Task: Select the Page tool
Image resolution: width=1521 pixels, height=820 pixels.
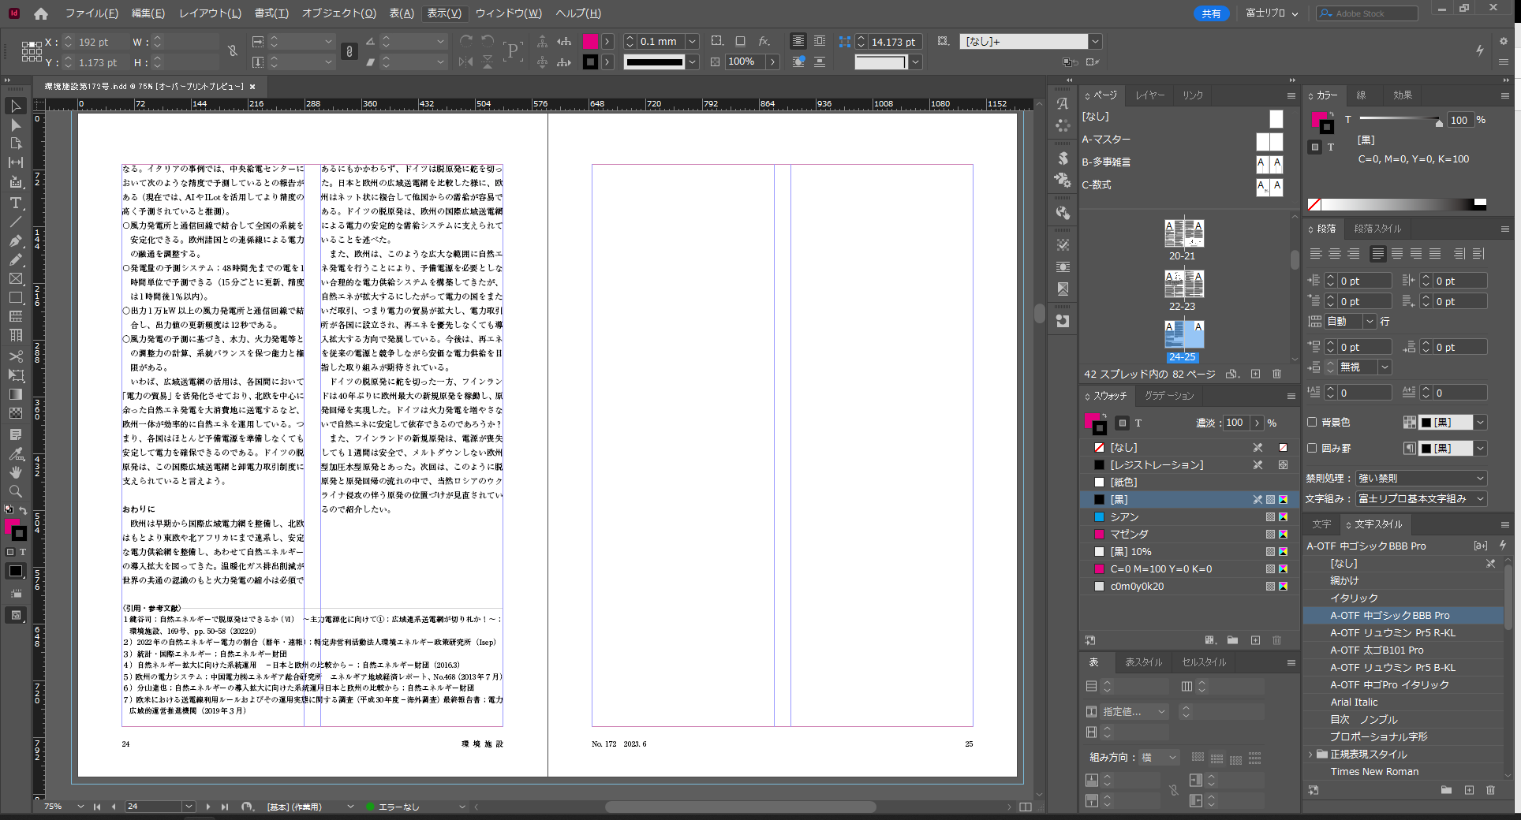Action: click(x=16, y=143)
